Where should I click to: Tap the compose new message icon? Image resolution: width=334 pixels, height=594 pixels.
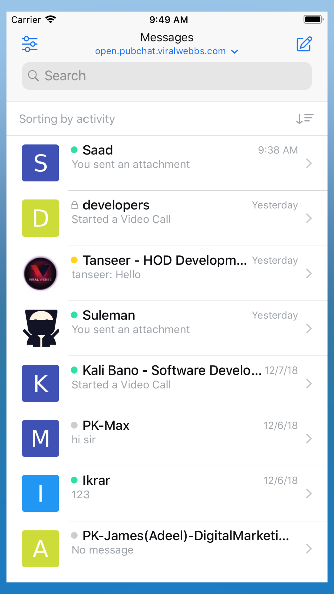(x=304, y=44)
